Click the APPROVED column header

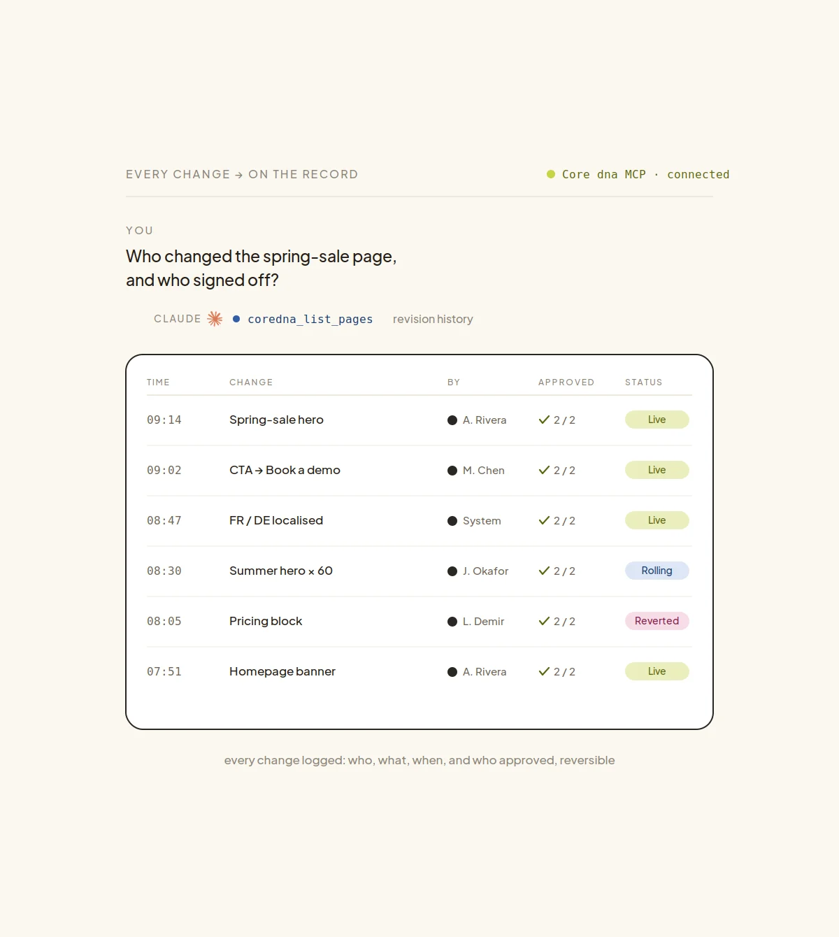pyautogui.click(x=566, y=382)
